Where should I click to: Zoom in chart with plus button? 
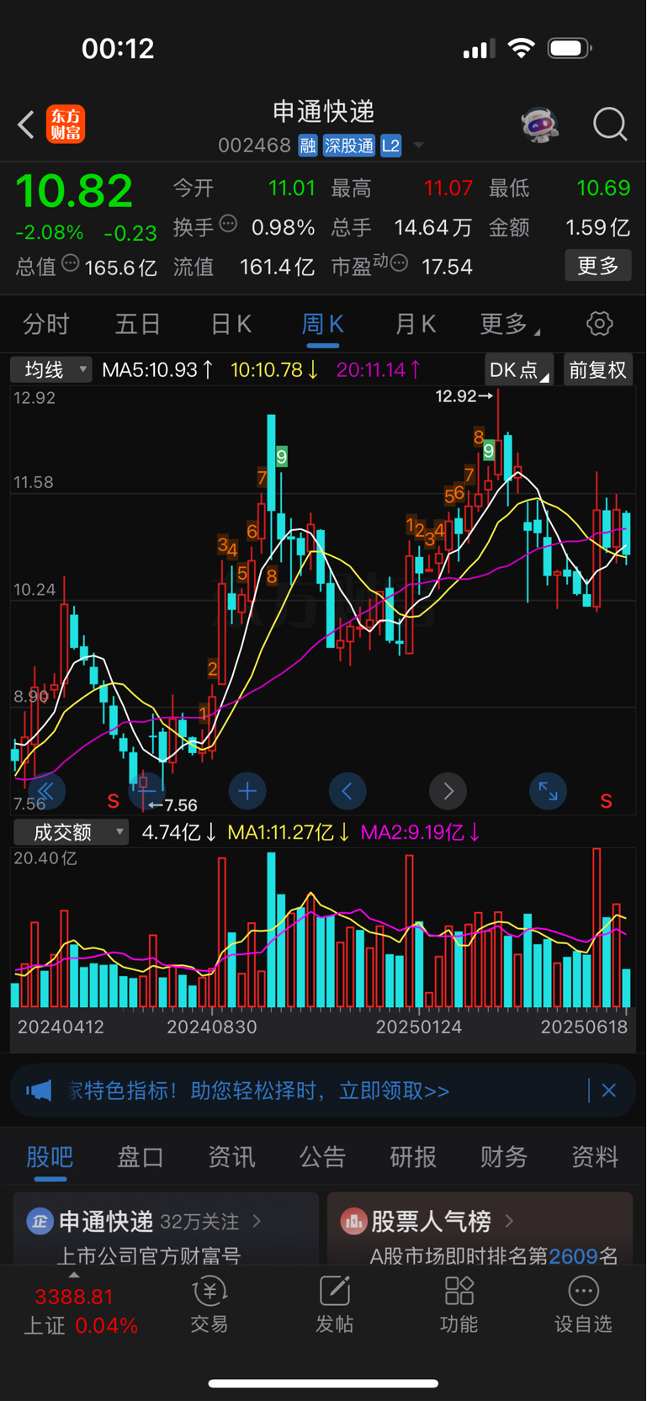pyautogui.click(x=247, y=791)
